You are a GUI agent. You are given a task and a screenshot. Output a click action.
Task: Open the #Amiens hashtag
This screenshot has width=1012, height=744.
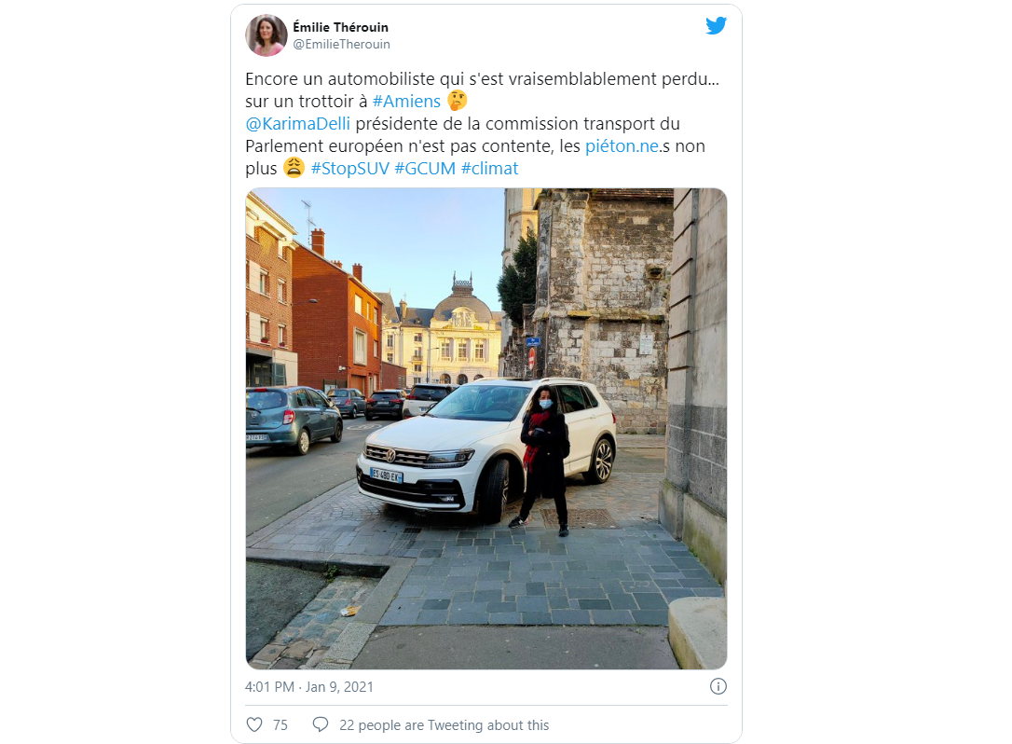pyautogui.click(x=406, y=102)
